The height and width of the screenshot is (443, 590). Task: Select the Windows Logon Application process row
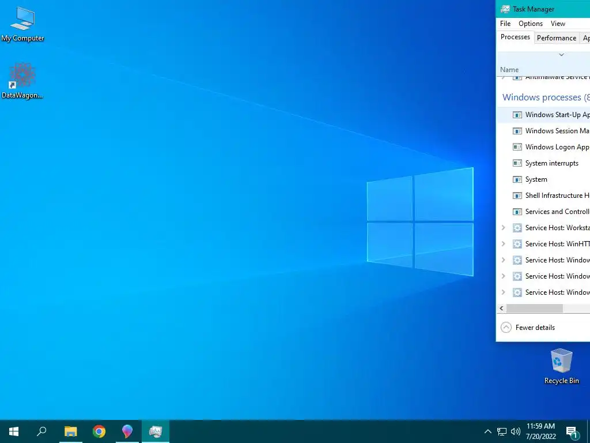point(543,147)
